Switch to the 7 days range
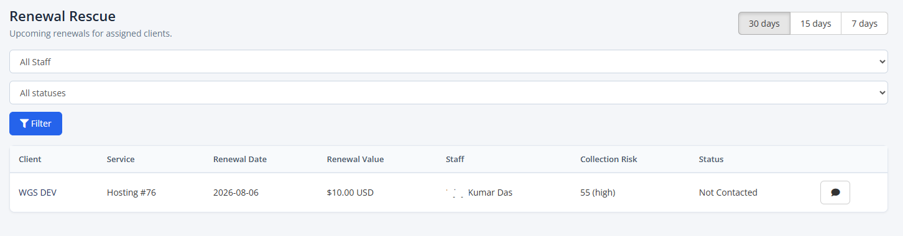 click(x=864, y=24)
